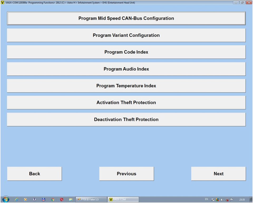Switch to VAUX-COM taskbar button
Screen dimensions: 253x203
123,200
